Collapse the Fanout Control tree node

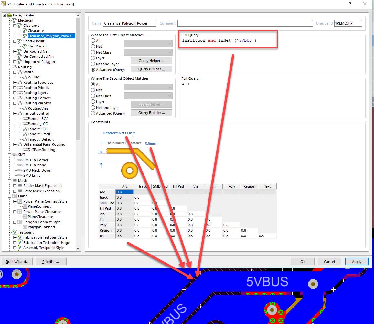click(15, 113)
